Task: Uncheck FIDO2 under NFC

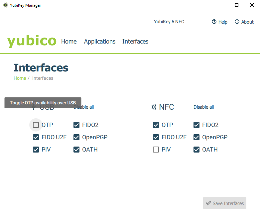Action: (196, 125)
